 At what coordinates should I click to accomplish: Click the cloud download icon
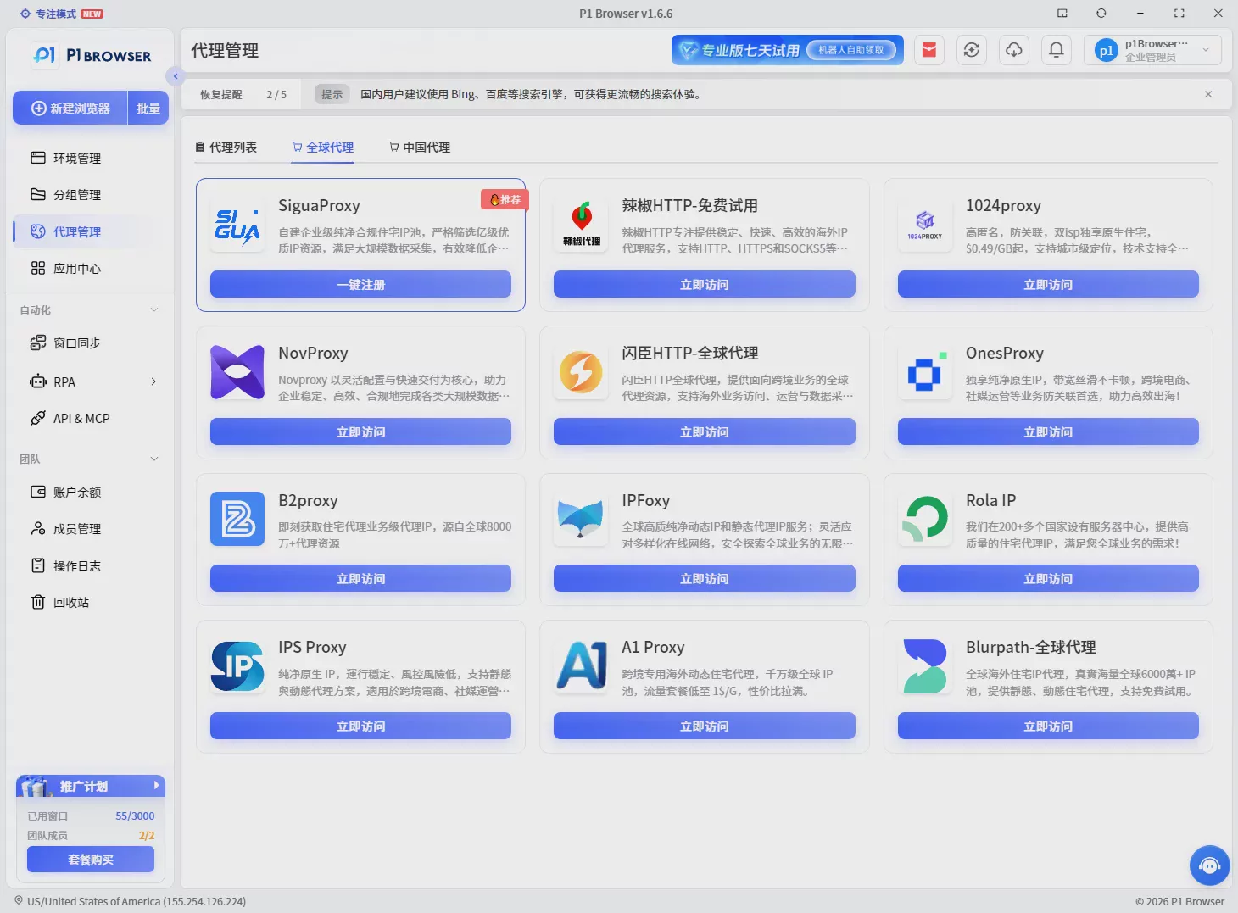[x=1014, y=50]
